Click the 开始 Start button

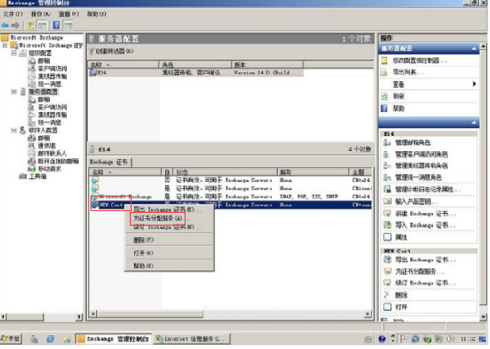(x=11, y=338)
